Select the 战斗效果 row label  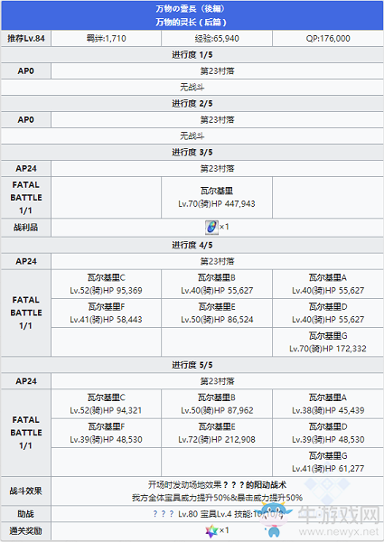[x=26, y=491]
